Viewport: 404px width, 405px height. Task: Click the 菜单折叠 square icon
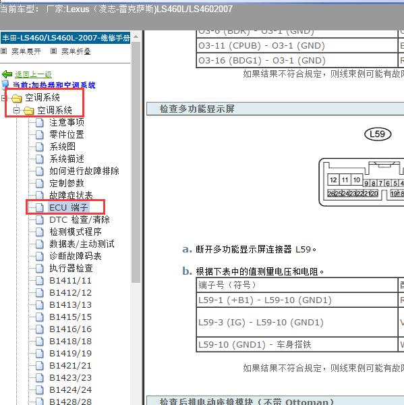pyautogui.click(x=53, y=51)
